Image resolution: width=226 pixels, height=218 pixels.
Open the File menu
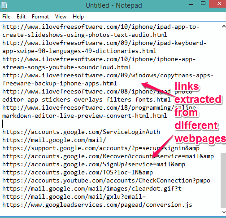click(x=6, y=17)
